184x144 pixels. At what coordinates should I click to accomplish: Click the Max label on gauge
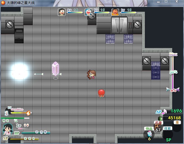173,54
